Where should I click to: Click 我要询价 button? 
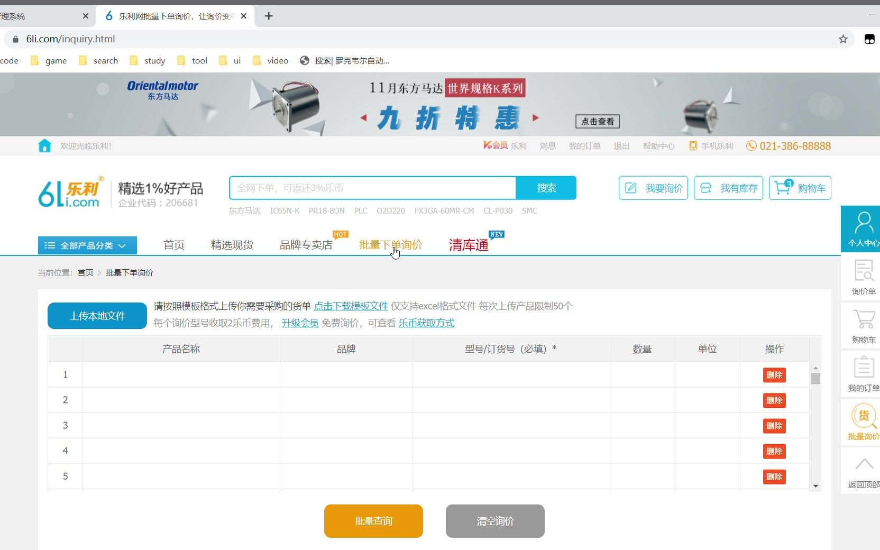click(653, 188)
